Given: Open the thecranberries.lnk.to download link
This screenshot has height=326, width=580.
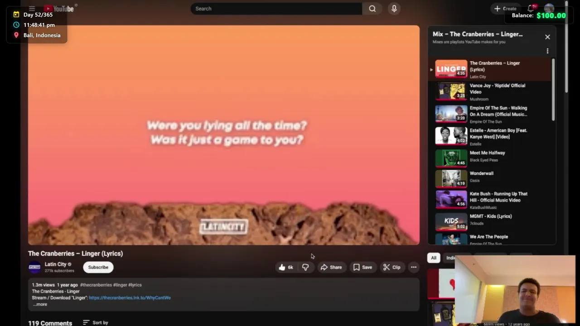Looking at the screenshot, I should tap(130, 298).
